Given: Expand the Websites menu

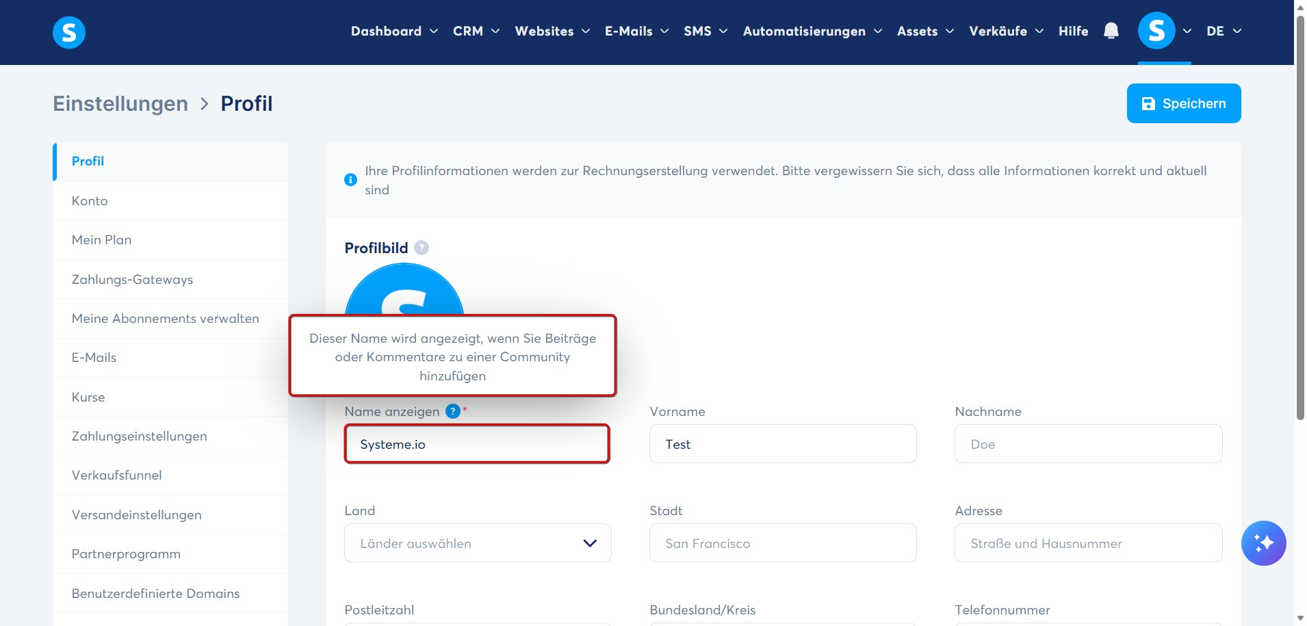Looking at the screenshot, I should pyautogui.click(x=552, y=31).
